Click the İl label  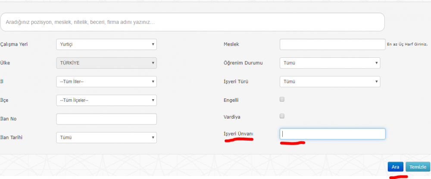(2, 82)
